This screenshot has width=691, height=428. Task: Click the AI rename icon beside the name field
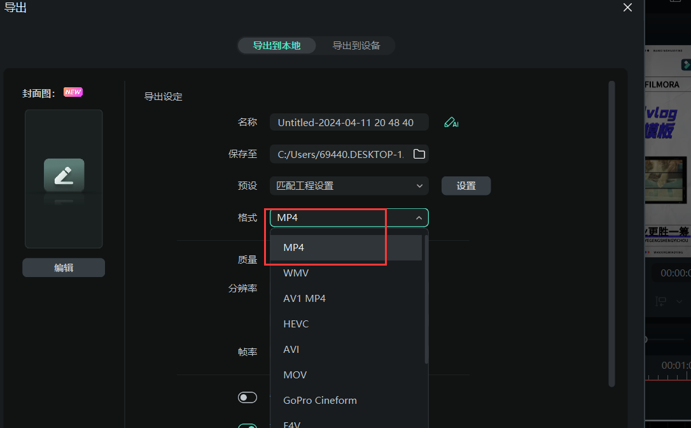click(x=451, y=122)
